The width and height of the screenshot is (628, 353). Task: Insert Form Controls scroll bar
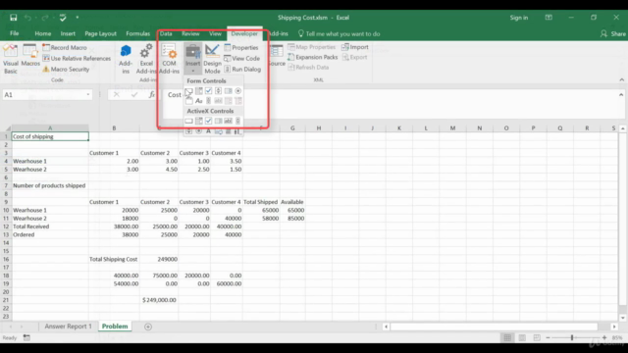pyautogui.click(x=208, y=101)
